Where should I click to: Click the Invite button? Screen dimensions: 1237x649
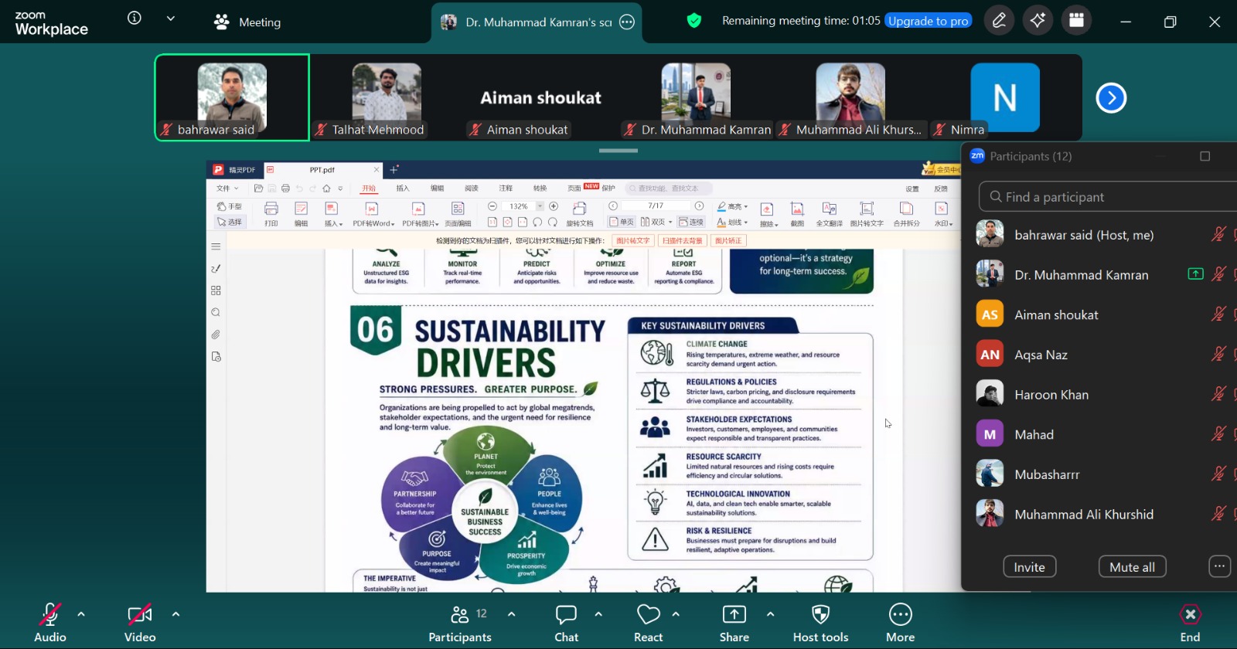[x=1029, y=567]
